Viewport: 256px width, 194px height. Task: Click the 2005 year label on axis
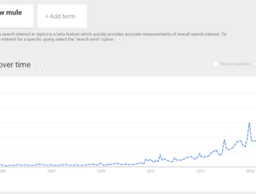click(2, 172)
